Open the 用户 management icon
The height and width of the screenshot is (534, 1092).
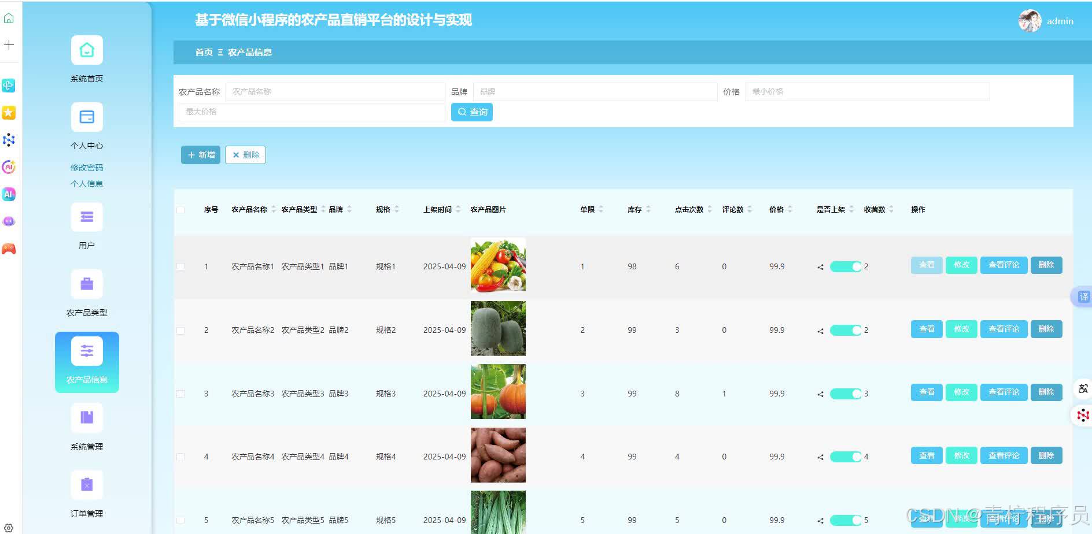(86, 217)
